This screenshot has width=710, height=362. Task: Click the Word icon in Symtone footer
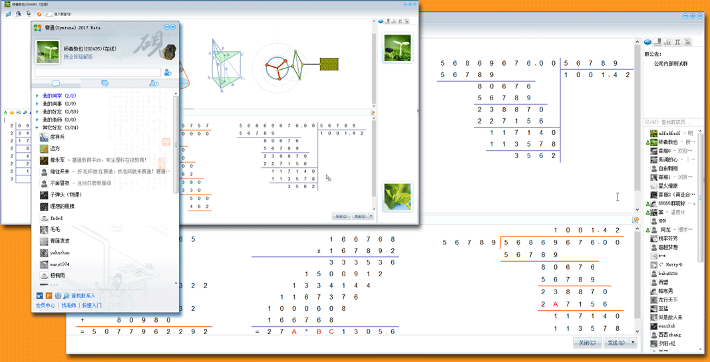(x=39, y=296)
